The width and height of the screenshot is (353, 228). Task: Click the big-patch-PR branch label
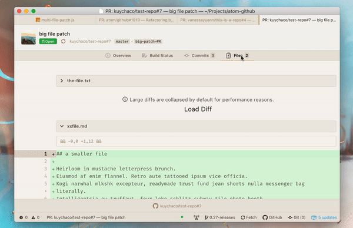(148, 41)
